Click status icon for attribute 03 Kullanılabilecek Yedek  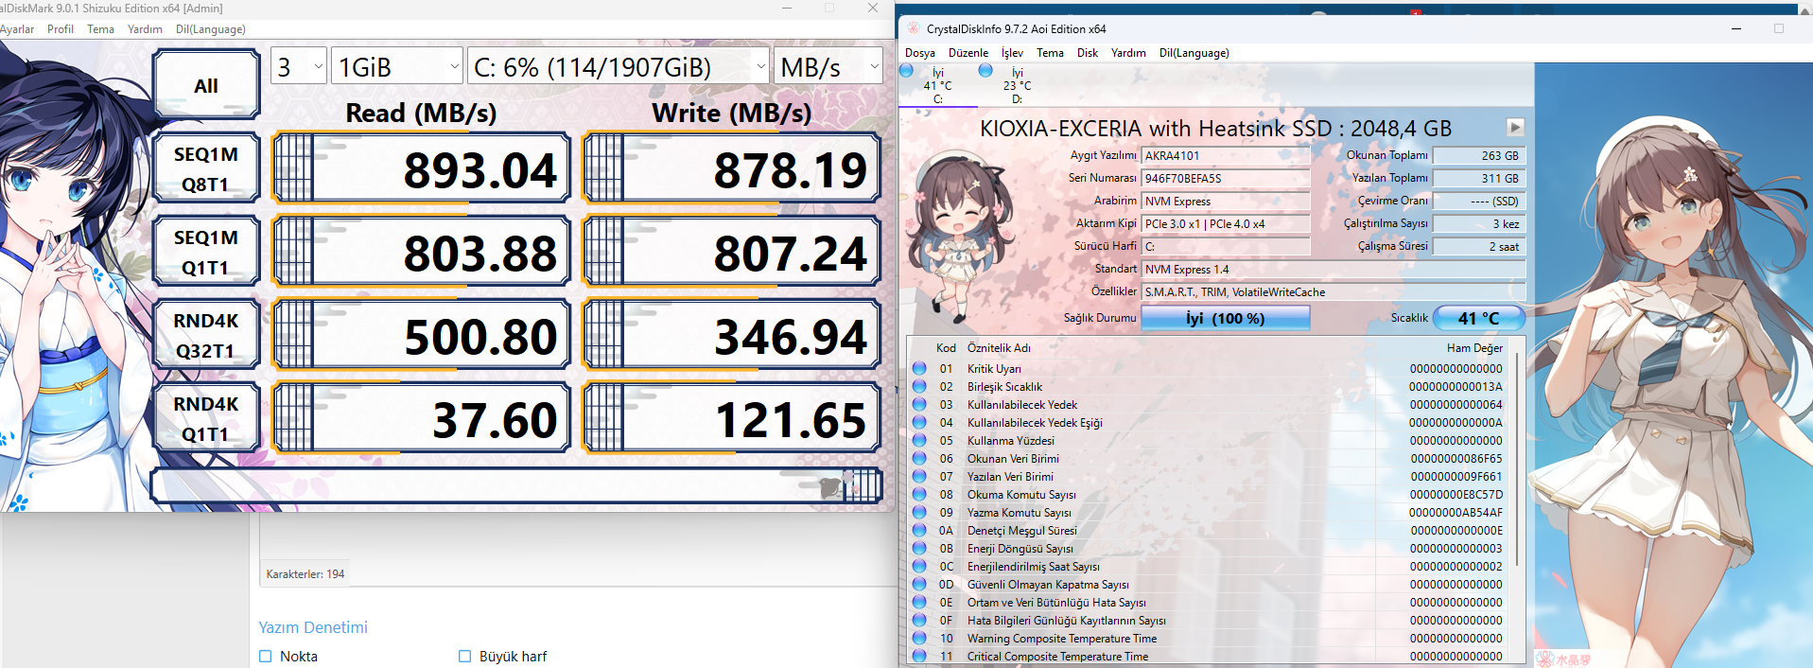pyautogui.click(x=919, y=404)
